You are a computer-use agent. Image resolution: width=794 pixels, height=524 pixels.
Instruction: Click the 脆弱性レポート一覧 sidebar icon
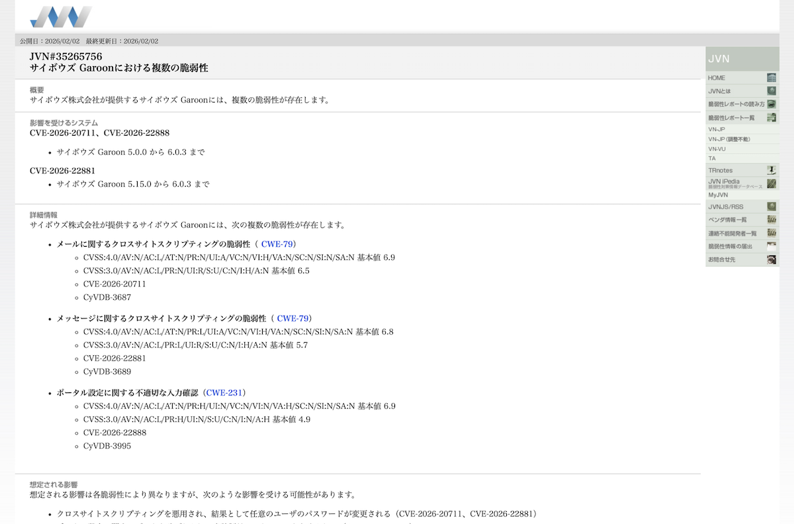click(x=772, y=117)
